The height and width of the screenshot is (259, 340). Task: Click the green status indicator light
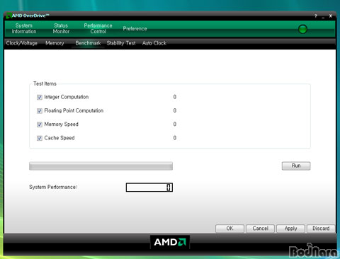tap(302, 29)
